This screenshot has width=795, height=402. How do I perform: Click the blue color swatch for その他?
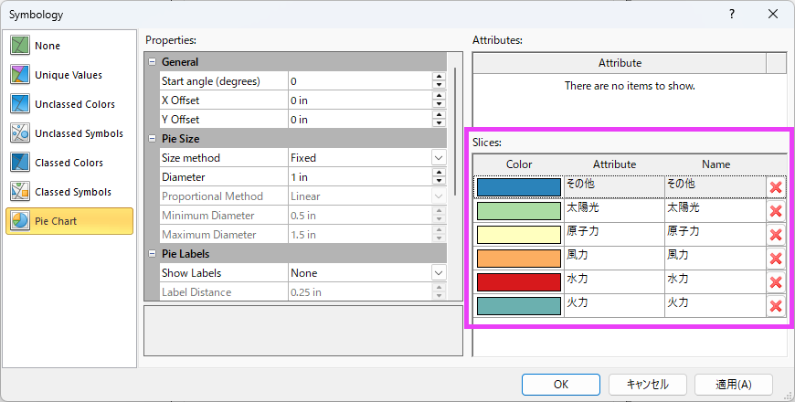click(518, 187)
